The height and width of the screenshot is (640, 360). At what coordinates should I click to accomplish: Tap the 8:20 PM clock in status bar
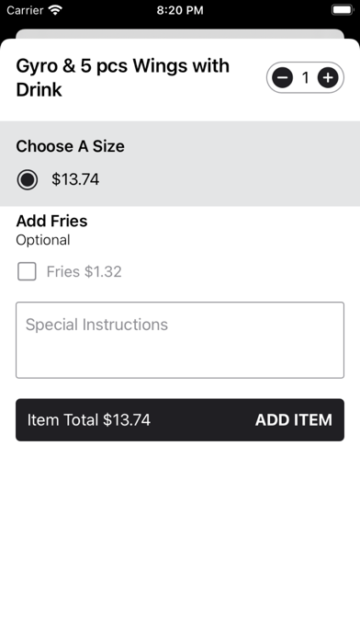[180, 10]
